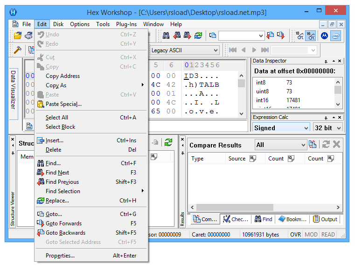Viewport: 355px width, 272px height.
Task: Click the Open file folder icon
Action: coord(18,35)
